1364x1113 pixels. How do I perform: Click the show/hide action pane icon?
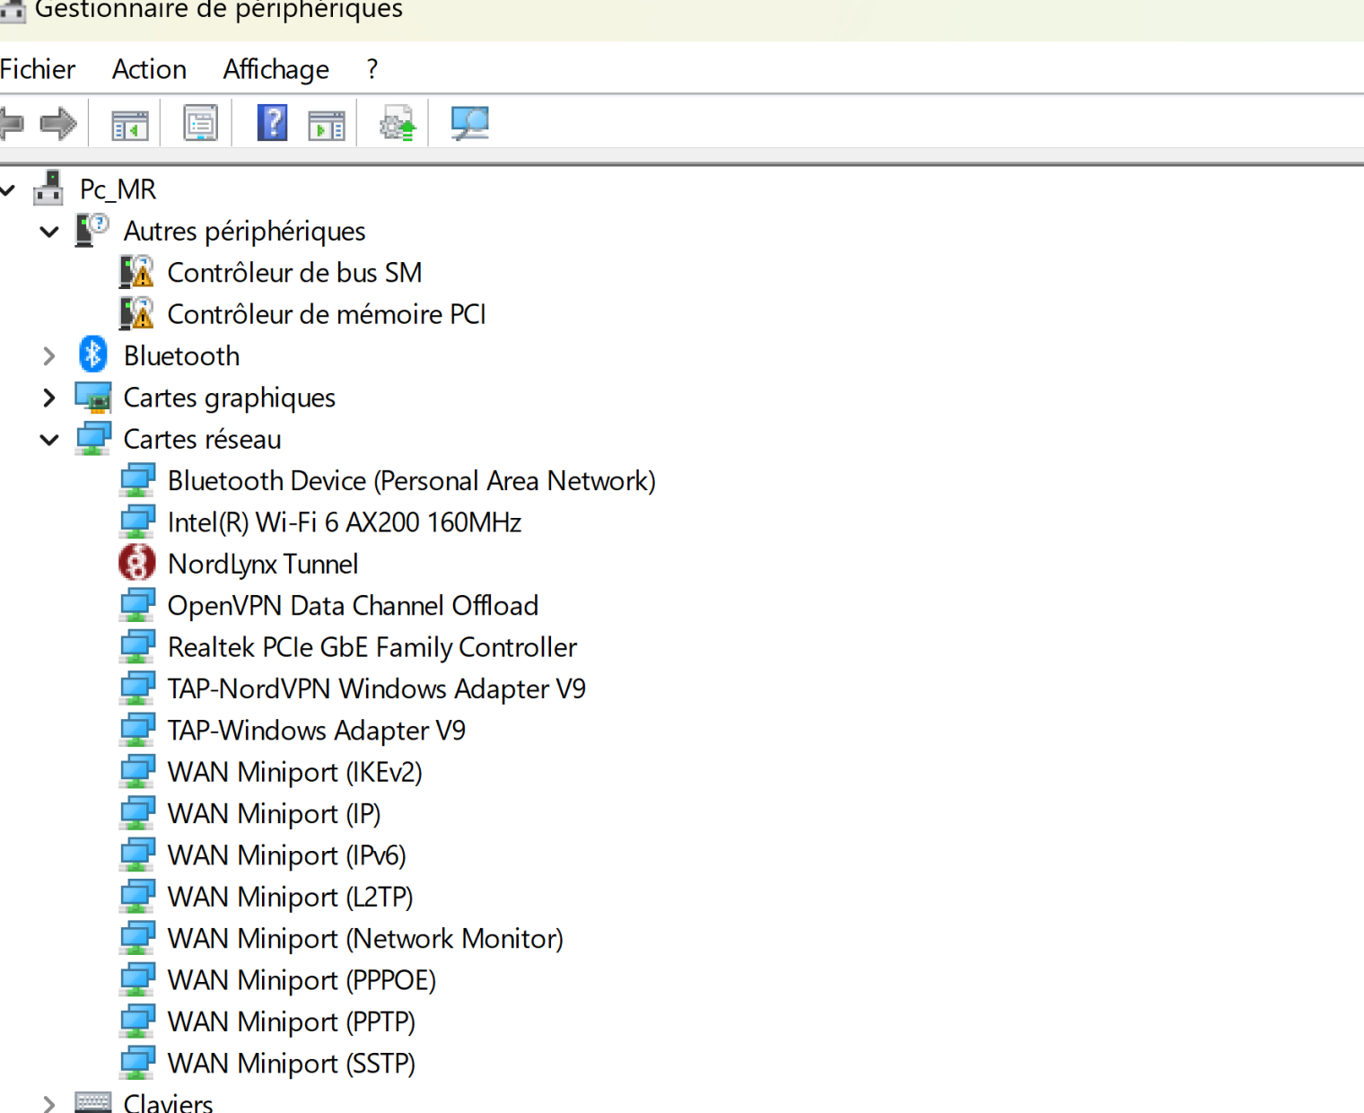326,124
